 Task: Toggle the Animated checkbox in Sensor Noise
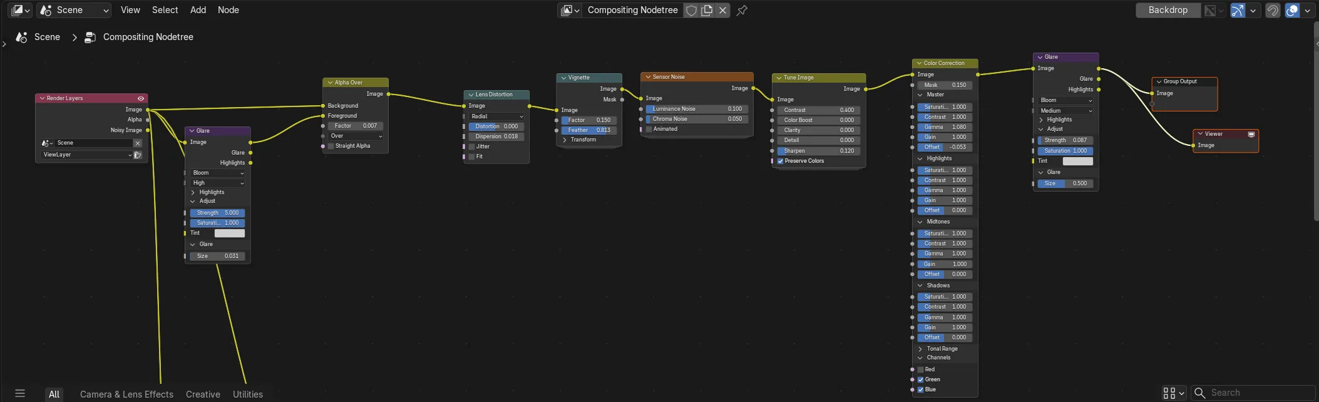click(649, 129)
